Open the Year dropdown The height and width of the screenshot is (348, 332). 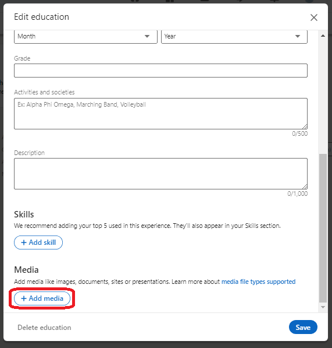point(234,36)
